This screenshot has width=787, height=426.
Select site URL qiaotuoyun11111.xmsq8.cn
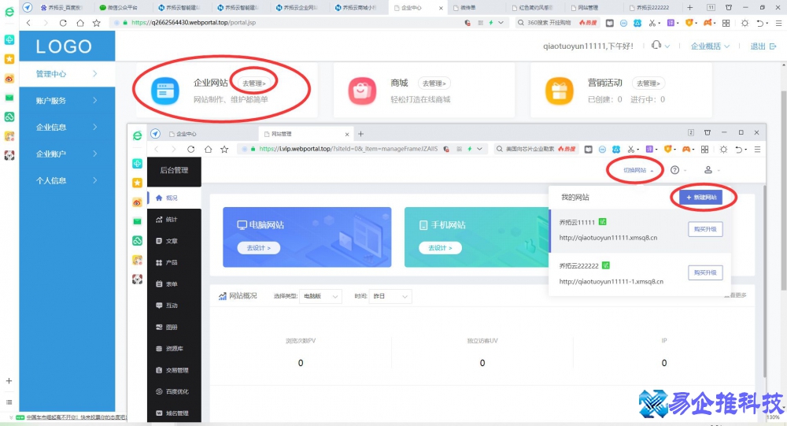coord(608,238)
